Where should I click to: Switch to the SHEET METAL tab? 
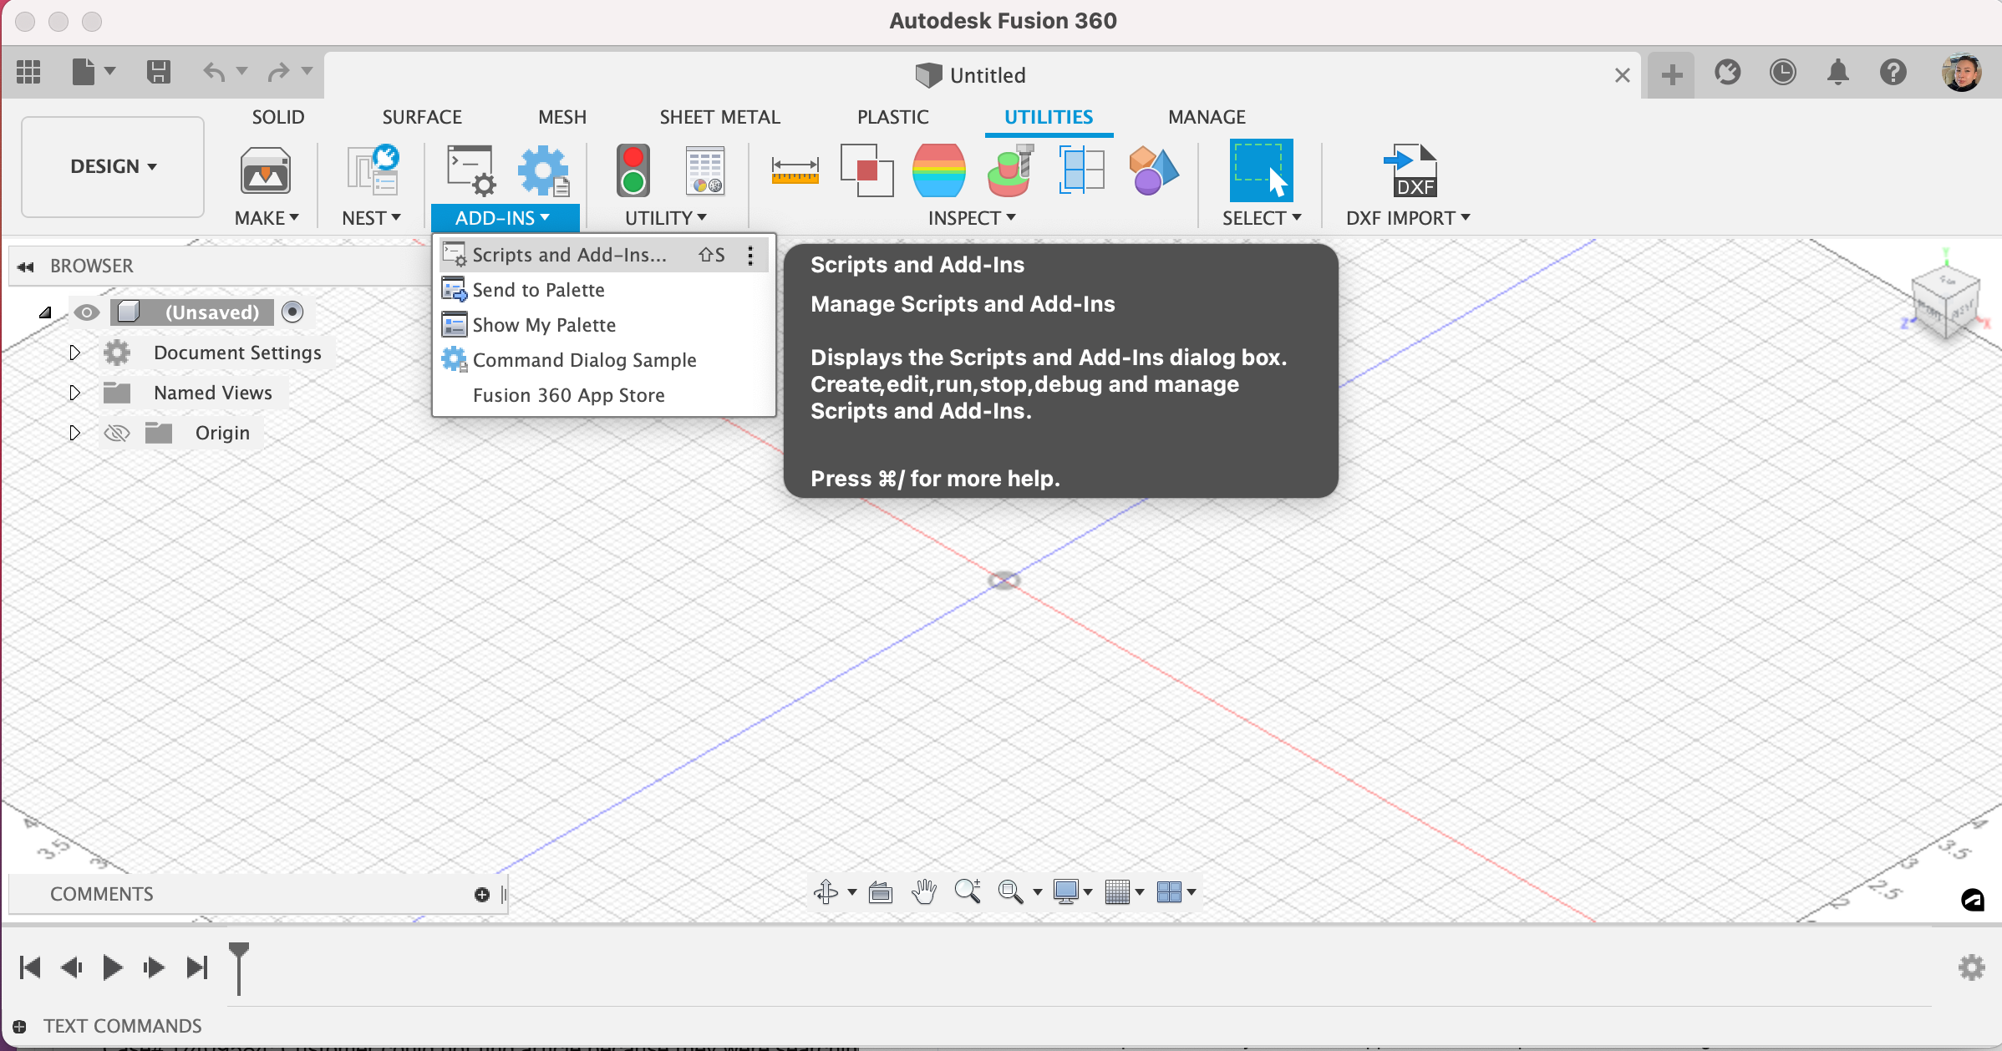pos(719,117)
